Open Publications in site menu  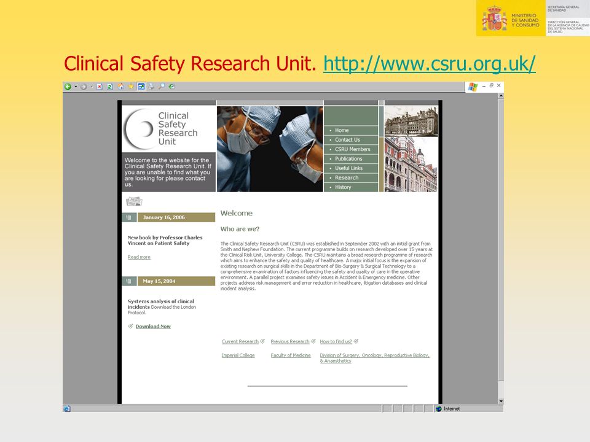coord(348,158)
